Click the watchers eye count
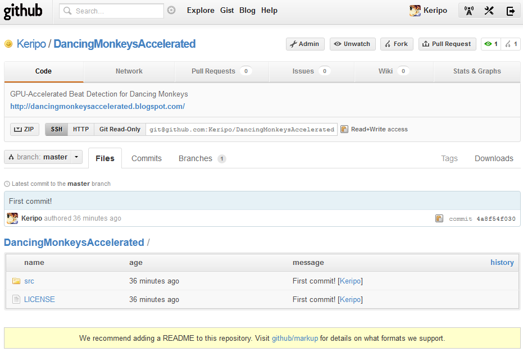The width and height of the screenshot is (523, 352). [491, 44]
